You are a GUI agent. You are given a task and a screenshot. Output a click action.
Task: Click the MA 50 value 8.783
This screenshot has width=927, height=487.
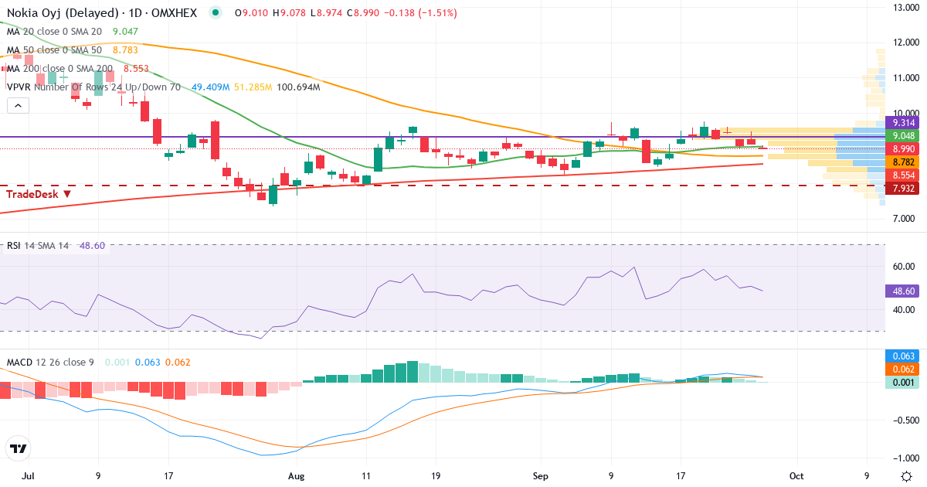pyautogui.click(x=125, y=50)
